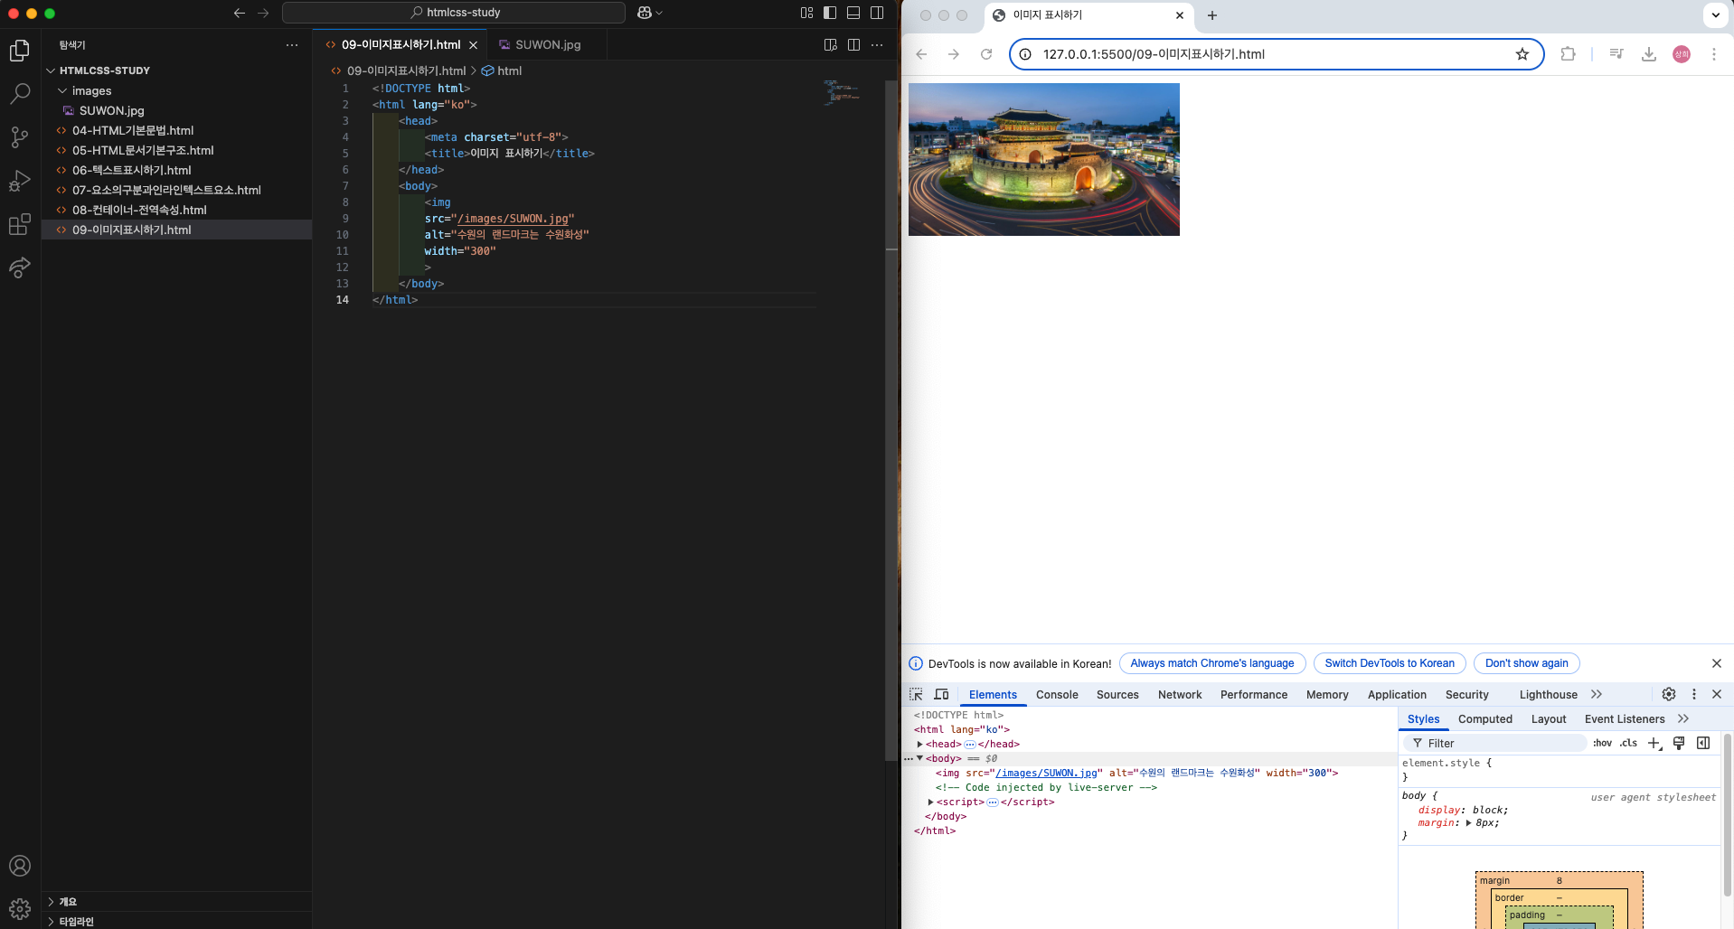
Task: Click the open preview icon in editor toolbar
Action: [831, 44]
